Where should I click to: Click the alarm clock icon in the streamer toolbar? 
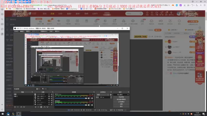[x=68, y=21]
